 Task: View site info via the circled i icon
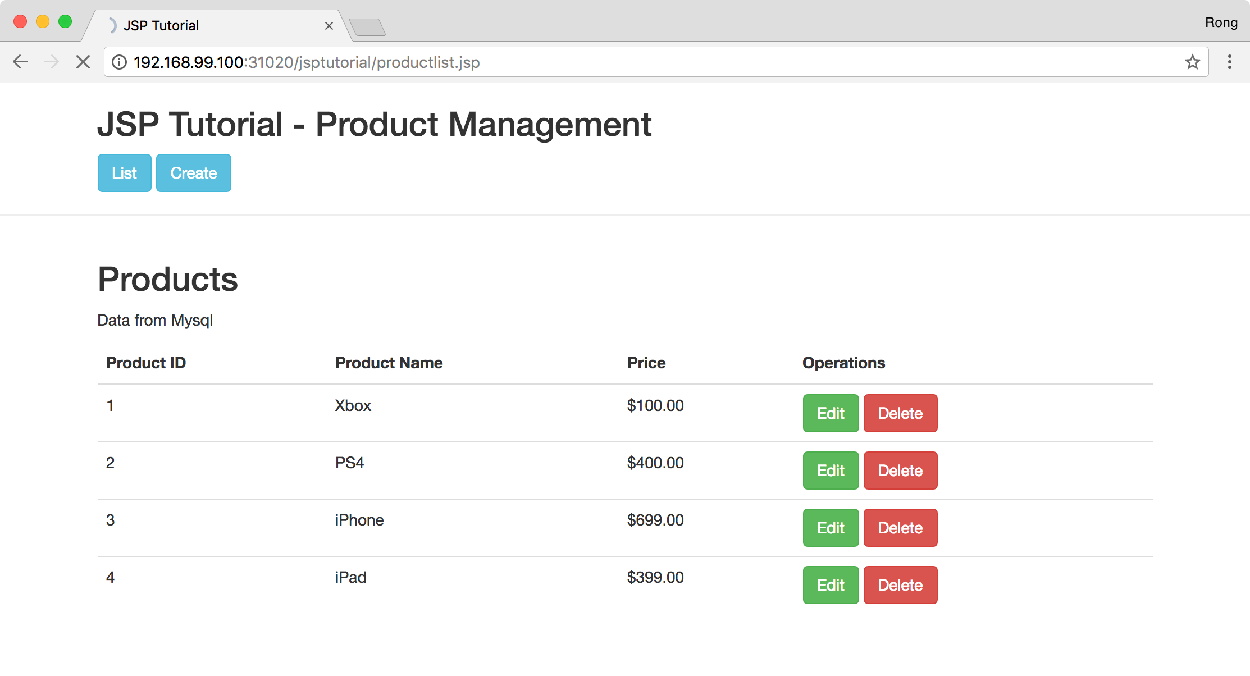(119, 62)
